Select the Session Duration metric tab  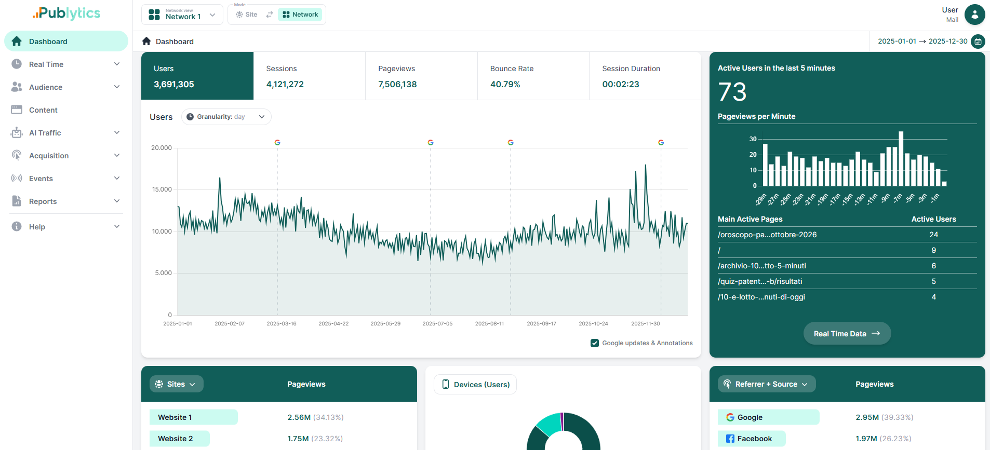(x=645, y=76)
